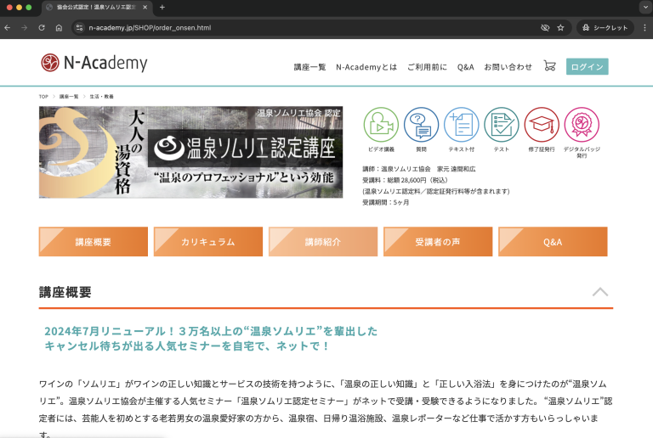Image resolution: width=653 pixels, height=438 pixels.
Task: Collapse the 講座概要 section with the chevron
Action: point(600,292)
